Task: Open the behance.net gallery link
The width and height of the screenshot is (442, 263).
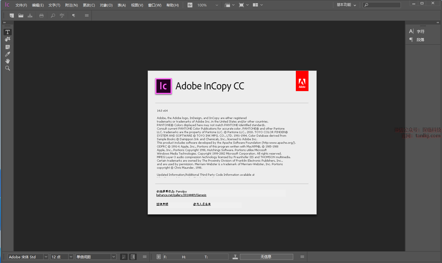Action: 181,195
